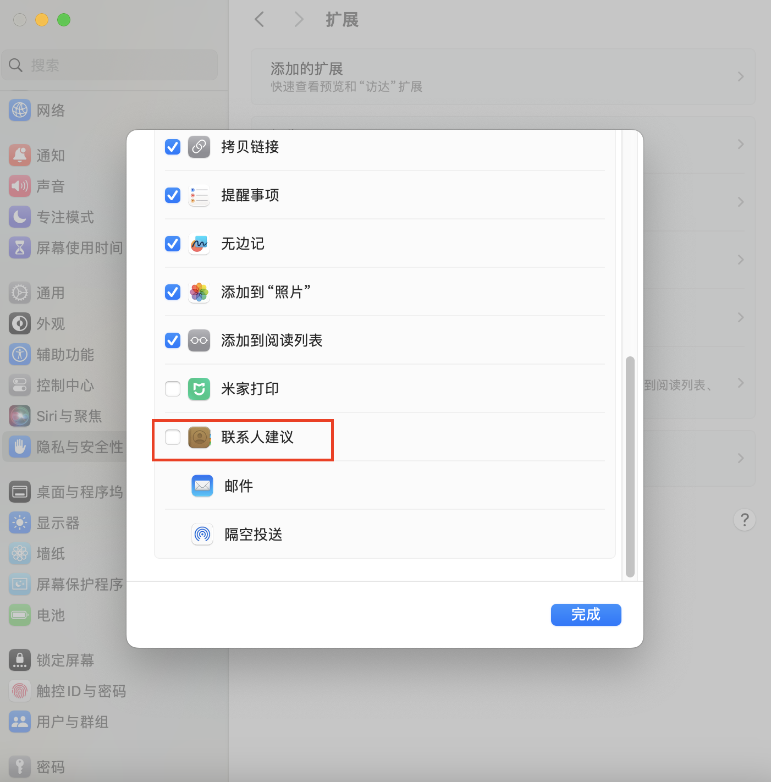Click the sharing list vertical scrollbar

tap(630, 466)
